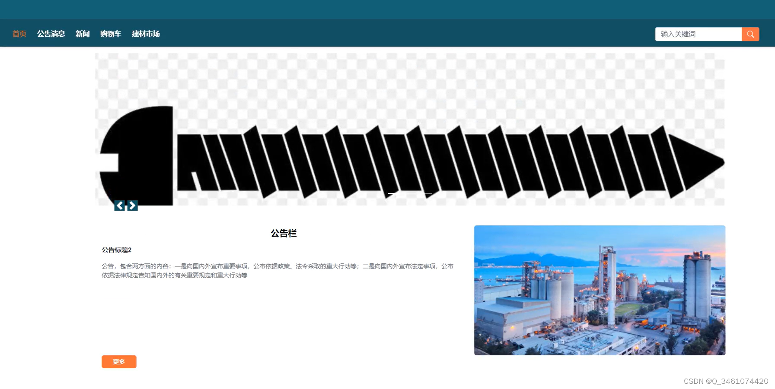Click the screw banner carousel image
Screen dimensions: 775x389
click(x=410, y=130)
